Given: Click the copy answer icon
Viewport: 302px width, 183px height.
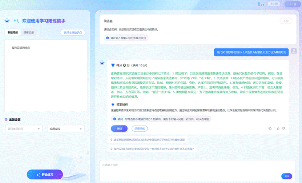Looking at the screenshot, I should [x=270, y=128].
